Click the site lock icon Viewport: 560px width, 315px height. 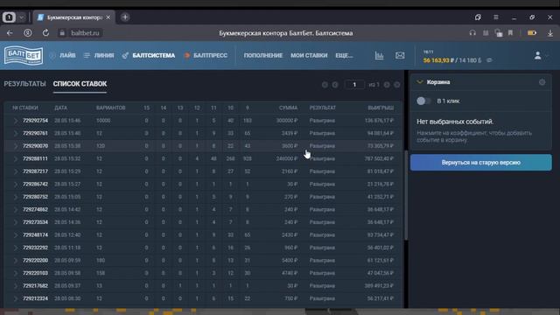[x=62, y=33]
